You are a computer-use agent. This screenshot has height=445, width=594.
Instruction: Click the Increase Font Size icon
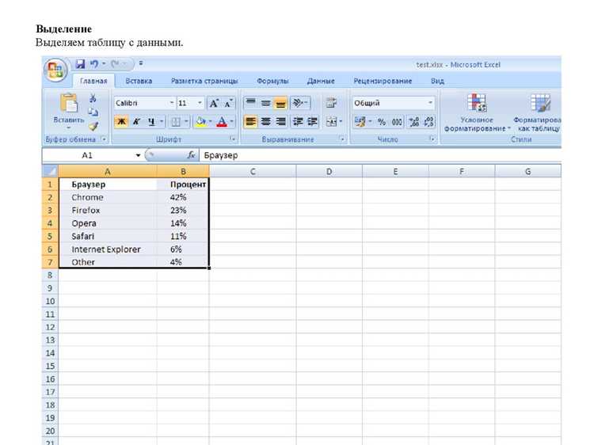(x=214, y=103)
